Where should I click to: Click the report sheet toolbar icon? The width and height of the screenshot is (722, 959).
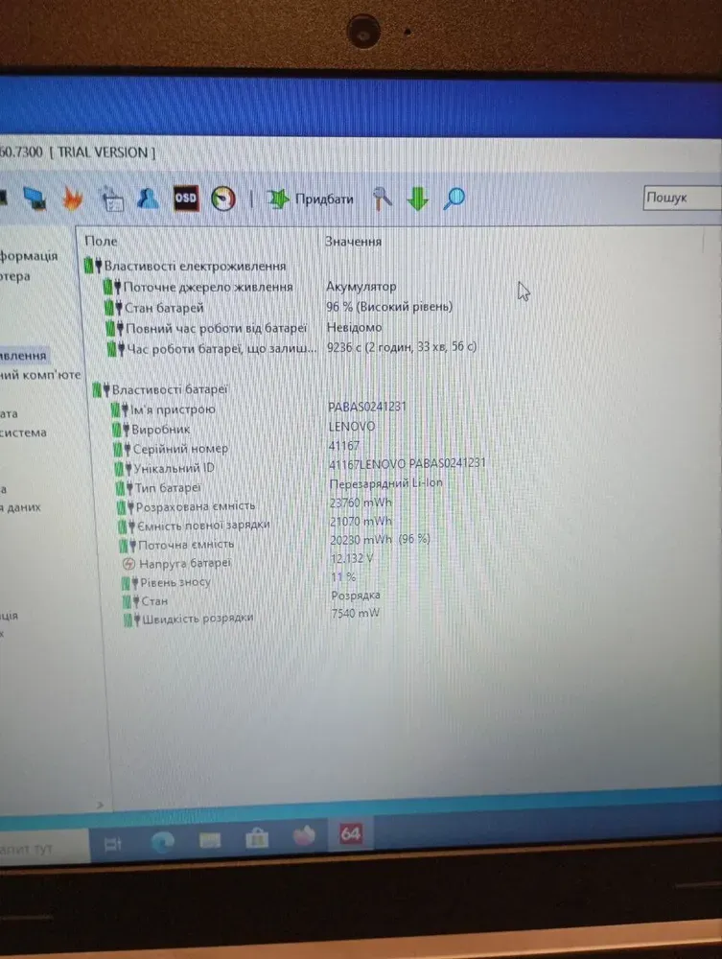coord(112,199)
